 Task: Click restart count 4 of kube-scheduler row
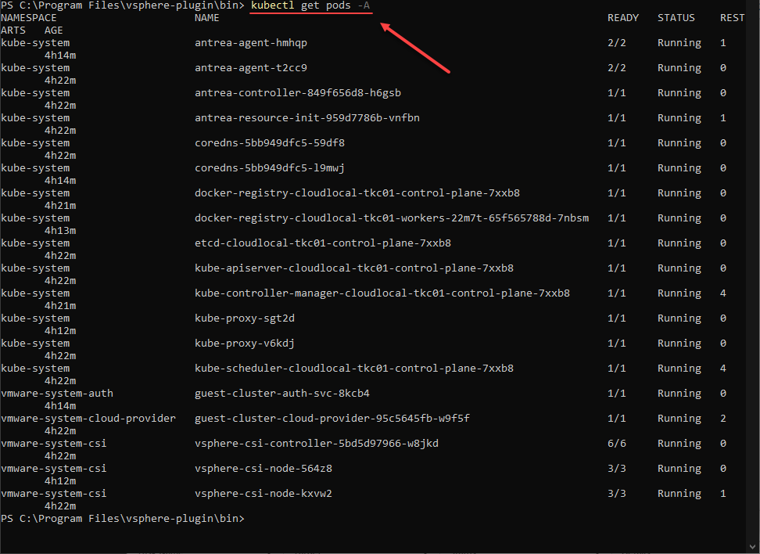723,369
